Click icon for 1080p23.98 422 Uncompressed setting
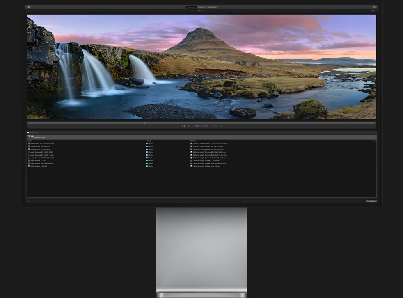This screenshot has height=298, width=403. pos(29,144)
